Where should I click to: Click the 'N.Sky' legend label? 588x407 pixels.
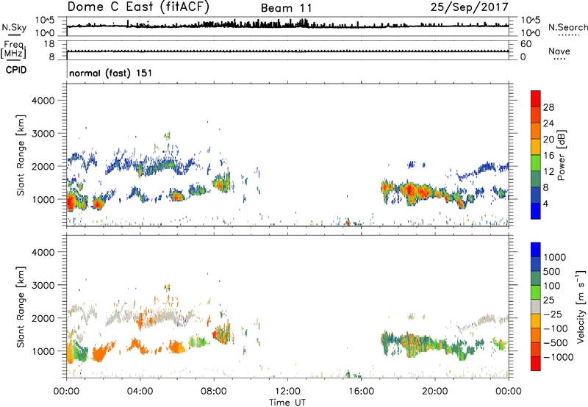pos(14,27)
